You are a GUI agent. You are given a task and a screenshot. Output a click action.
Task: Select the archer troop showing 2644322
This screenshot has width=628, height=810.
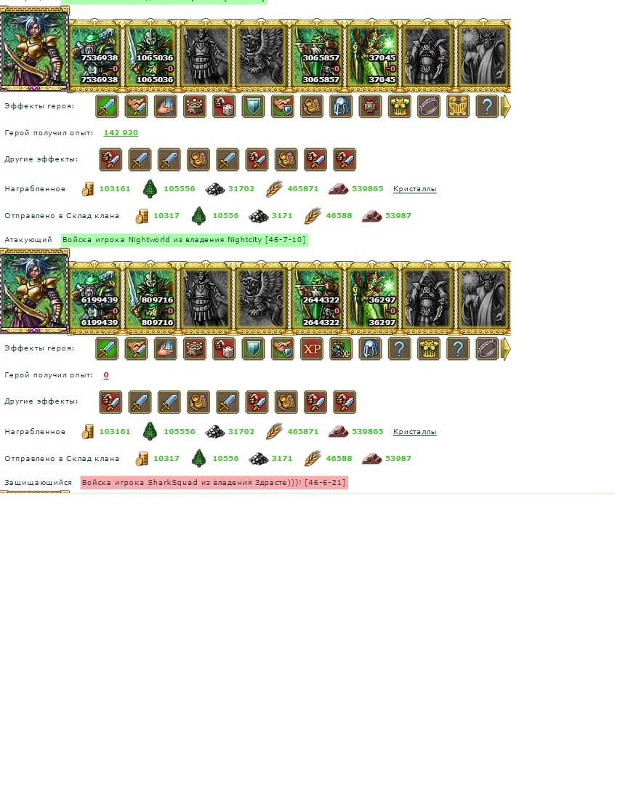pos(318,298)
